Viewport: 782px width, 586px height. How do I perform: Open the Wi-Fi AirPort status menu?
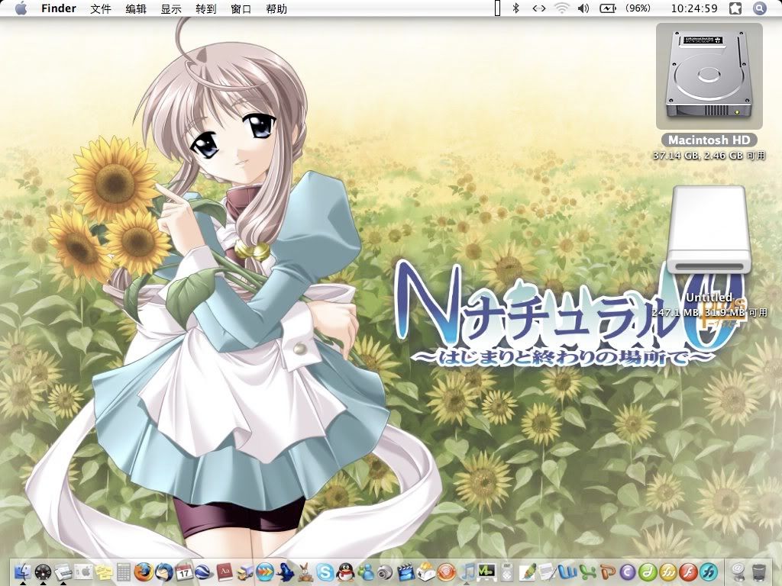pyautogui.click(x=562, y=8)
